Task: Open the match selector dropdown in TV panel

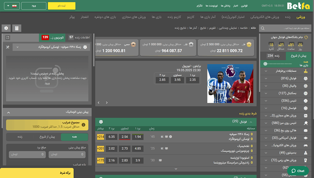Action: 51,47
